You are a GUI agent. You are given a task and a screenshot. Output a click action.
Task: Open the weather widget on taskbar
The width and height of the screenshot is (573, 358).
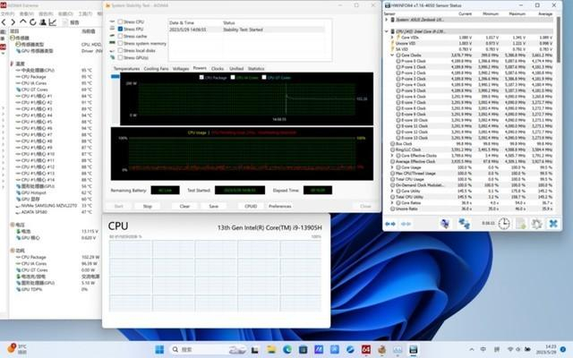point(17,348)
